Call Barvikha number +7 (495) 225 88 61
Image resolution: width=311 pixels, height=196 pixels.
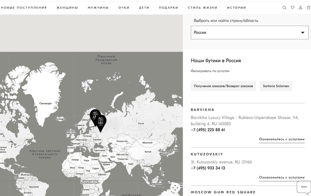(x=208, y=130)
